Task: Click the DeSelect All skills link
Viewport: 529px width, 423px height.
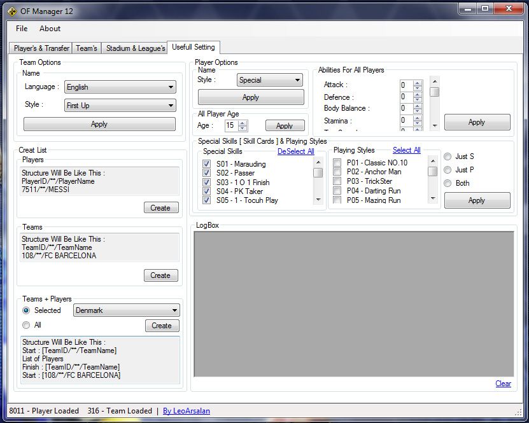Action: (x=295, y=151)
